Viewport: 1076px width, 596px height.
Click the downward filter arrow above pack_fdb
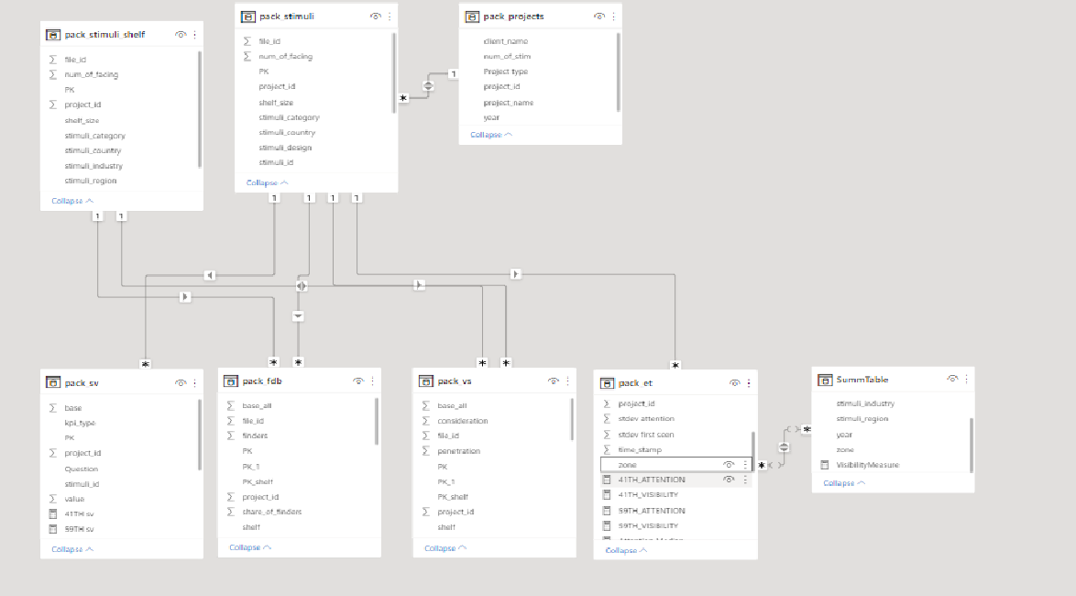298,316
